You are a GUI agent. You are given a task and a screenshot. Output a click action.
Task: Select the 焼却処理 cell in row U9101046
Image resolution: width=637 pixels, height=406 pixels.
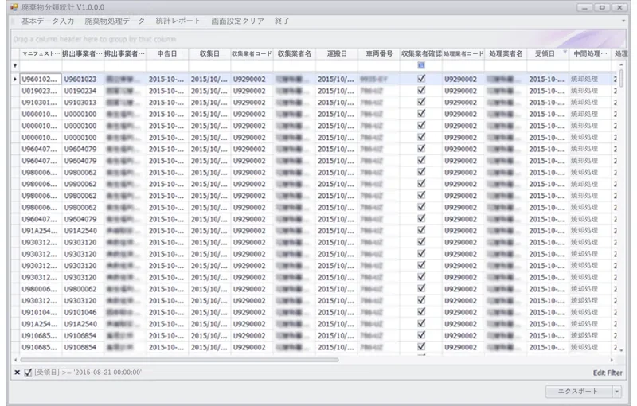[x=590, y=312]
